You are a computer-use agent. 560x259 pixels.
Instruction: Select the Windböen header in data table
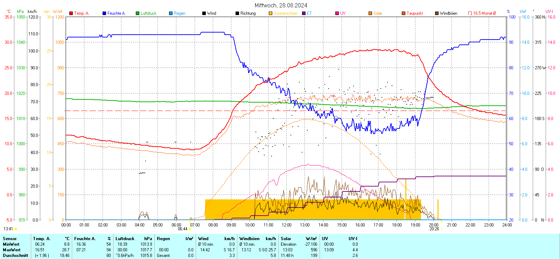tap(249, 239)
